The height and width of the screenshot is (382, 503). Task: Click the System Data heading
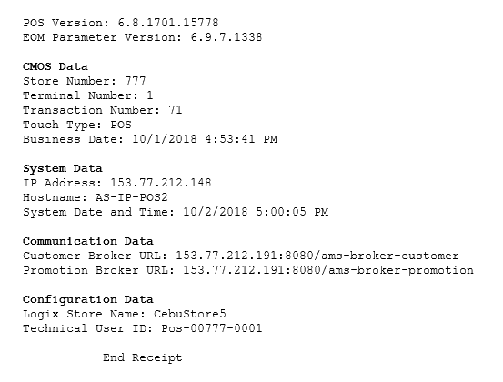tap(63, 168)
